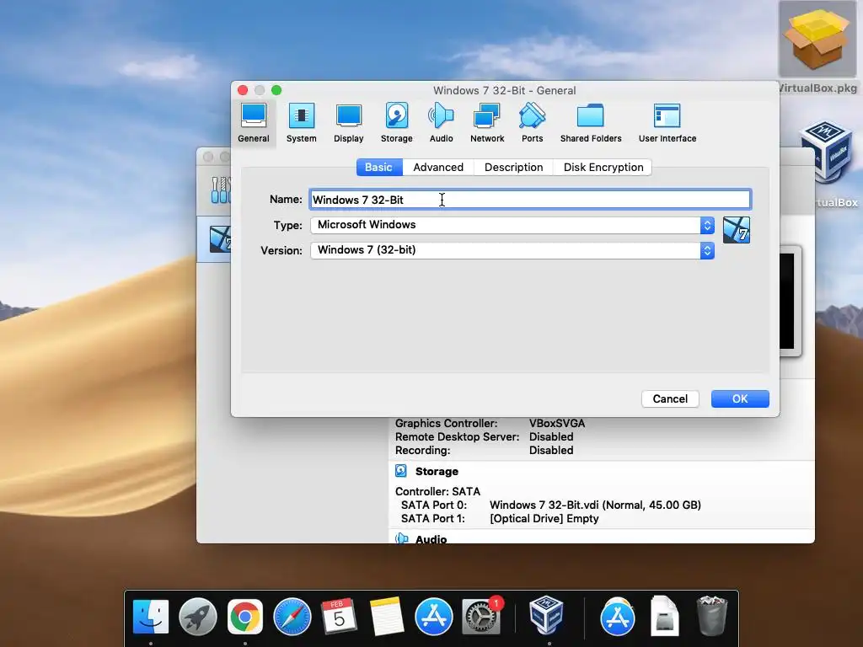Open Calendar from the Dock
This screenshot has width=863, height=647.
(339, 616)
